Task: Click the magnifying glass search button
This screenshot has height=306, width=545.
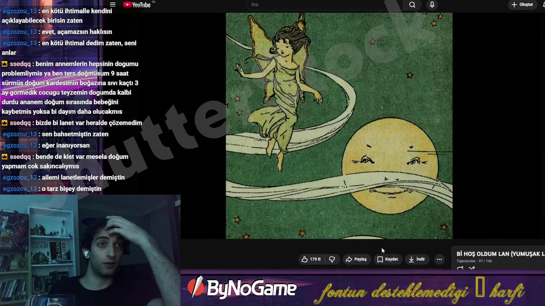Action: click(412, 5)
